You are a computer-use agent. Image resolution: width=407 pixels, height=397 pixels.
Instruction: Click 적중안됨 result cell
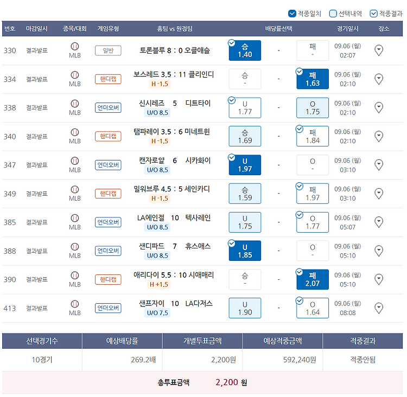click(x=363, y=360)
